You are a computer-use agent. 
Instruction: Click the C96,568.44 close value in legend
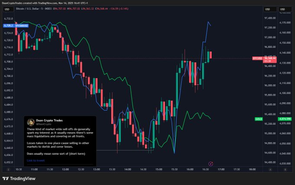click(x=102, y=9)
